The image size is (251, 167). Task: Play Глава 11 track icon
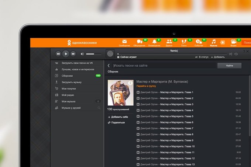click(138, 153)
